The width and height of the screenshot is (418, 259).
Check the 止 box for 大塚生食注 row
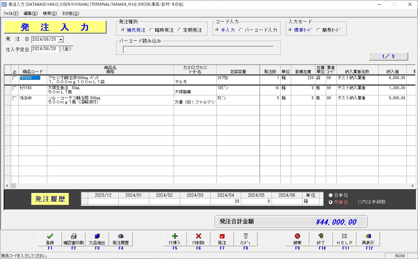point(14,88)
